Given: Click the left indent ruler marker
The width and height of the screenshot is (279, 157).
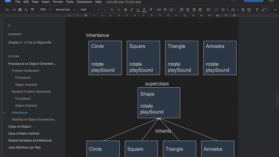Looking at the screenshot, I should pos(86,16).
